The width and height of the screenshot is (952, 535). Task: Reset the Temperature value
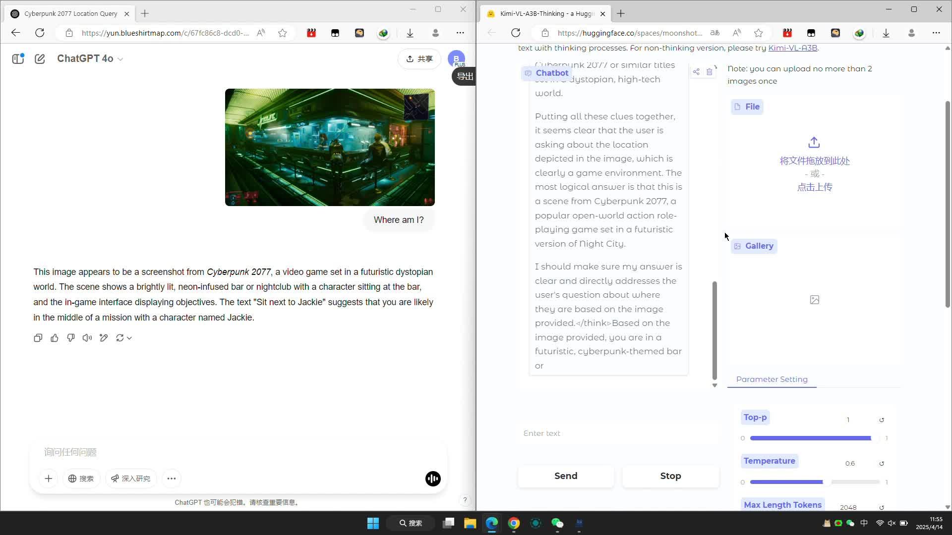[x=882, y=464]
